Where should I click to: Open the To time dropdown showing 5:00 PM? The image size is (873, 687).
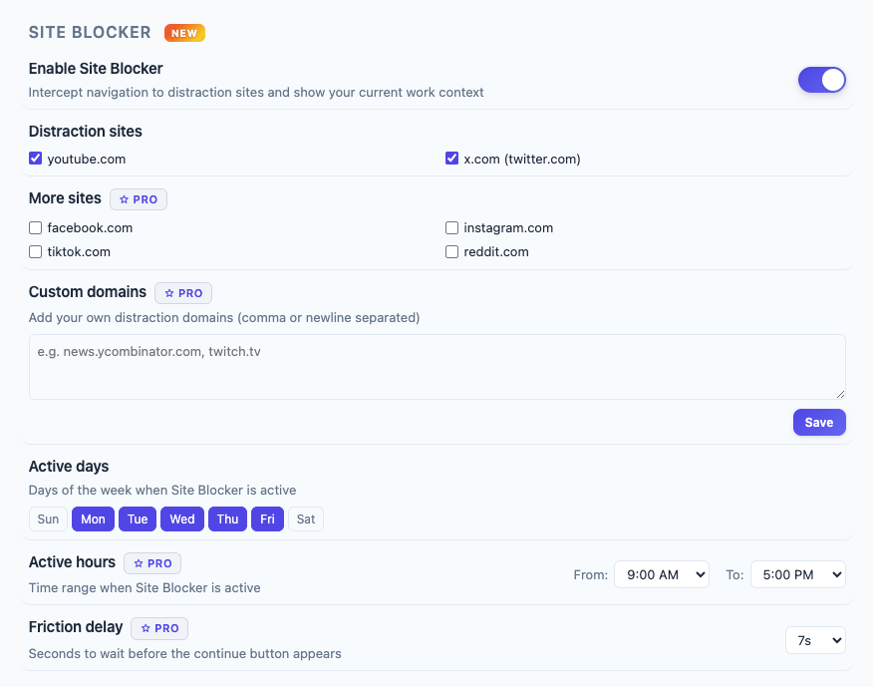(x=797, y=574)
